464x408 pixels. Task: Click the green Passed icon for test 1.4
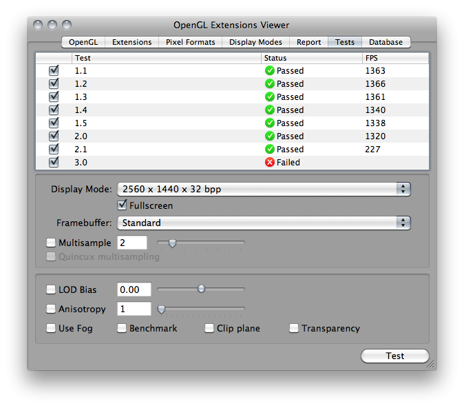[270, 110]
